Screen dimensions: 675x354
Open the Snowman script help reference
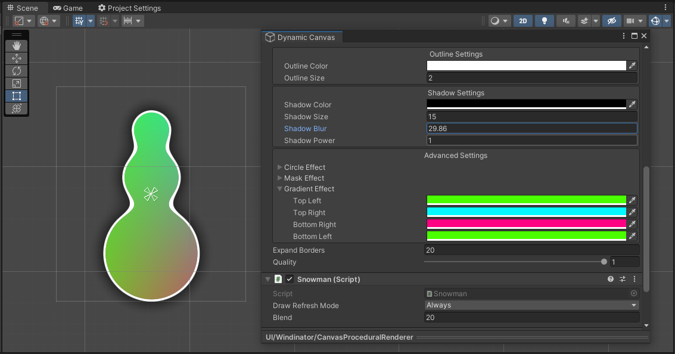tap(611, 279)
